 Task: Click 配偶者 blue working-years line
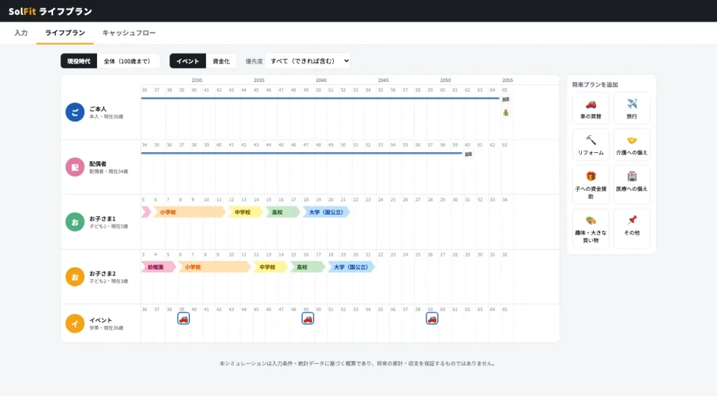[302, 153]
